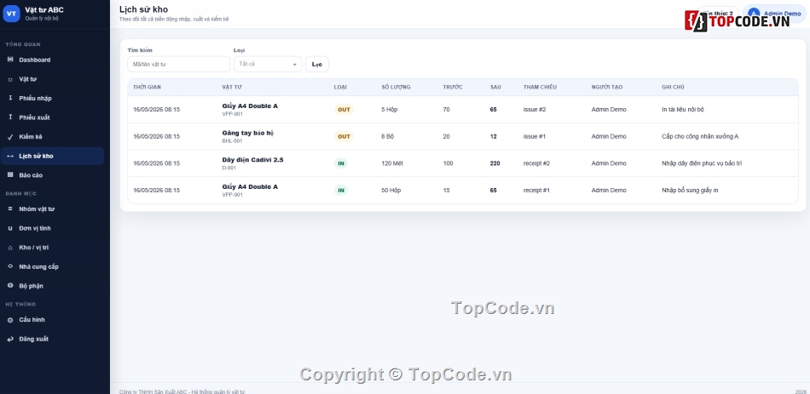Click the receipt #2 reference
The image size is (810, 394).
coord(536,163)
